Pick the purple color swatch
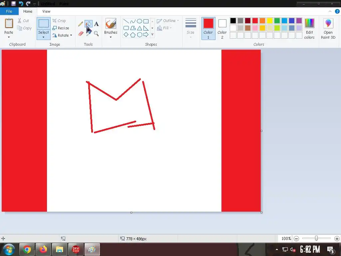341x256 pixels. (x=299, y=21)
